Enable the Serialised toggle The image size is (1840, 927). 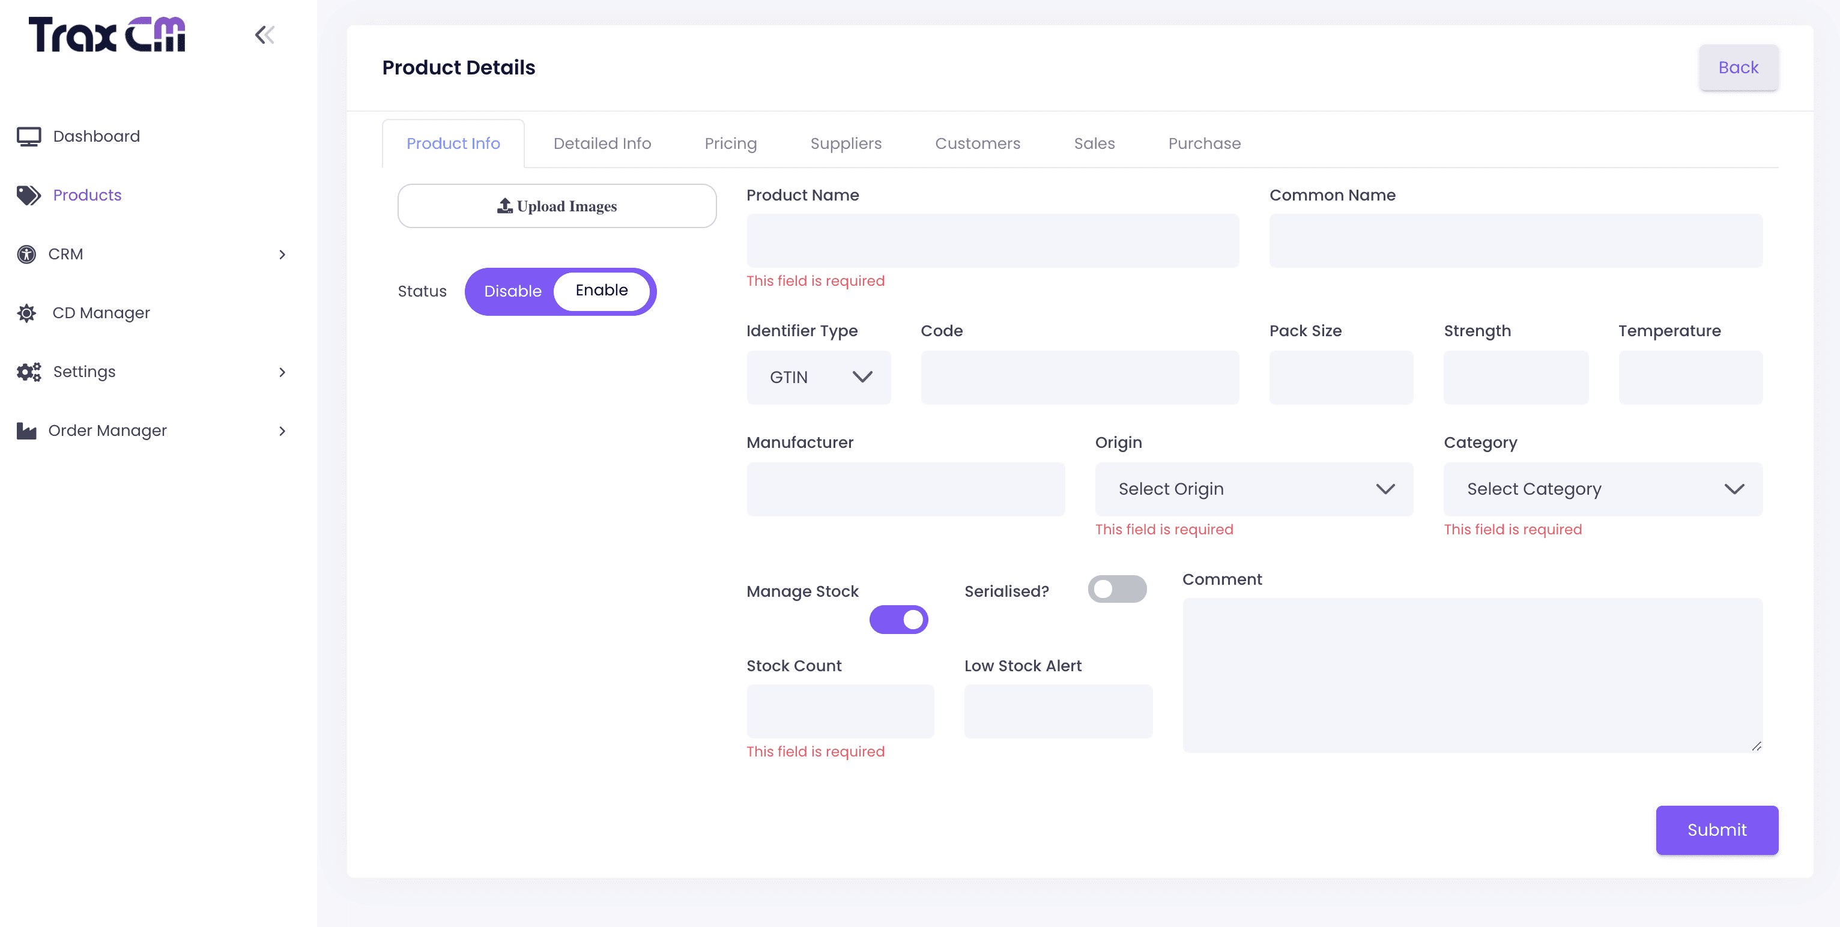[x=1116, y=589]
